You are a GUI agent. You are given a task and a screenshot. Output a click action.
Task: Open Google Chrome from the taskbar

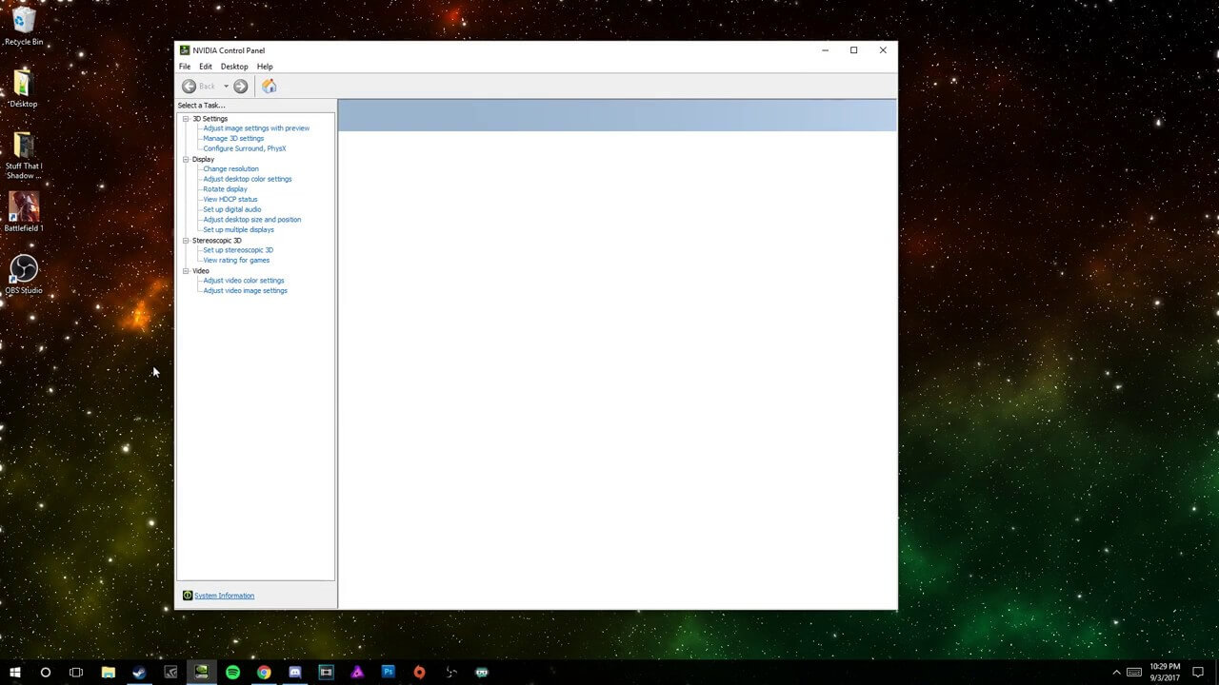[264, 672]
